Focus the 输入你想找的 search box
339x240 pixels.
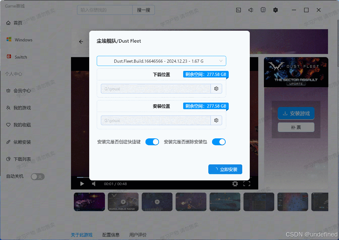click(x=105, y=10)
